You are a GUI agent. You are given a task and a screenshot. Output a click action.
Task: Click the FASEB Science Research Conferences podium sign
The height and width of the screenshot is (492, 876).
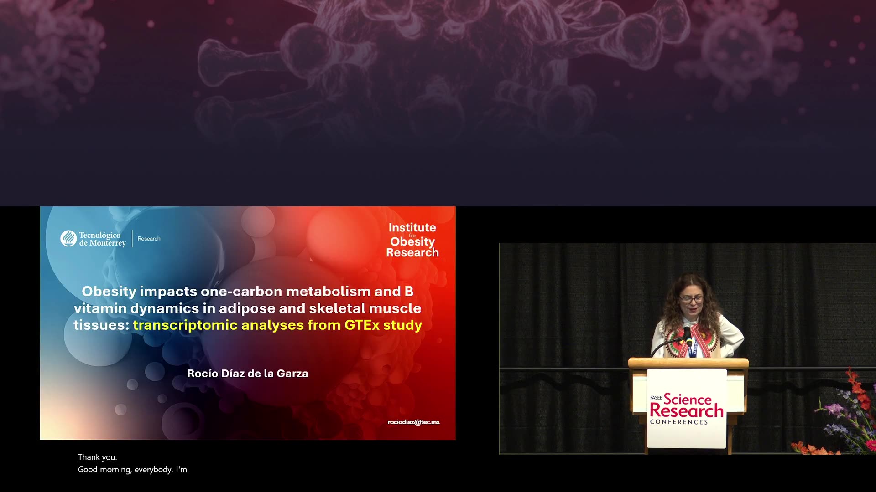[687, 409]
